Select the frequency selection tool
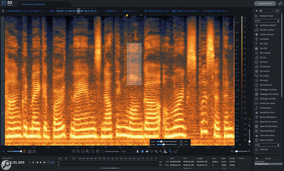 [147, 151]
